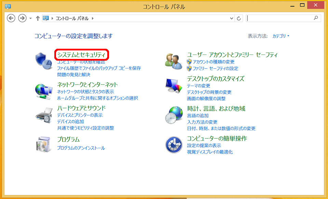
Task: Go forward with the forward arrow
Action: point(22,18)
